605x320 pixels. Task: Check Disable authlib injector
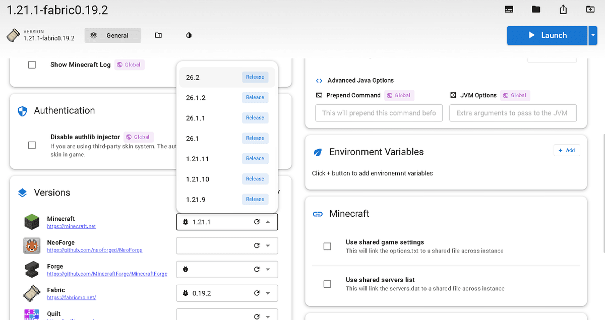(x=32, y=145)
